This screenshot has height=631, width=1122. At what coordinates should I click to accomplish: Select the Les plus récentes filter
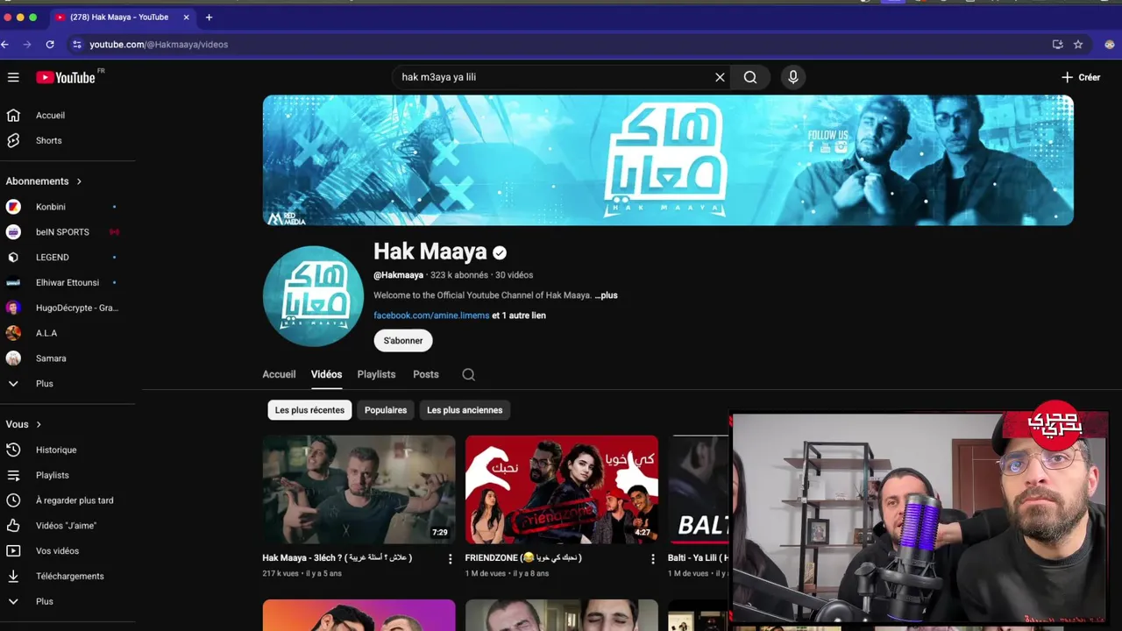click(x=309, y=410)
